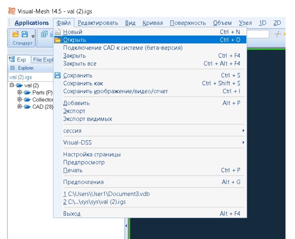This screenshot has width=295, height=239.
Task: Choose Закрыть все menu entry
Action: [x=150, y=64]
